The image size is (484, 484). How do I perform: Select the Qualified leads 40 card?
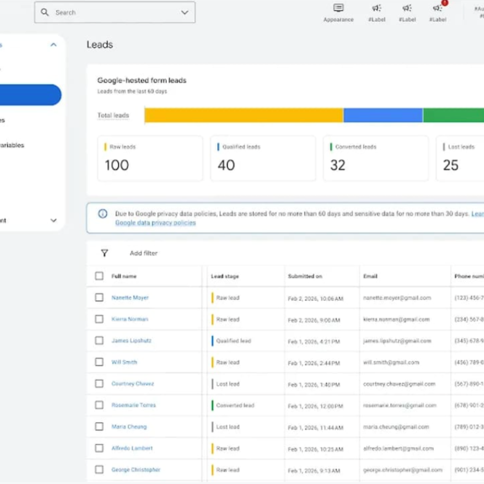263,158
